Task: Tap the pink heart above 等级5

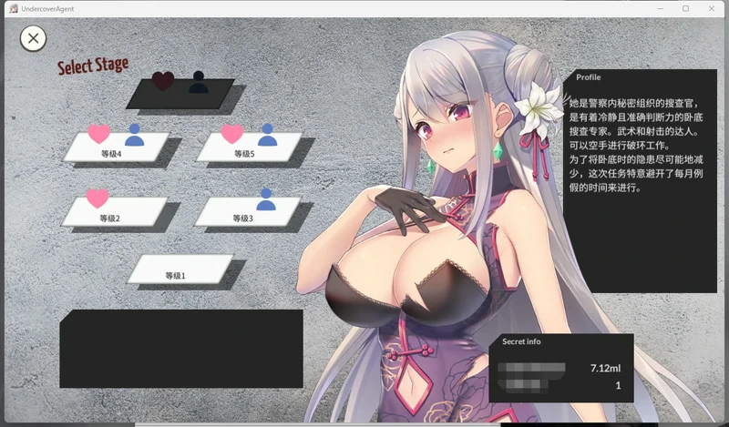Action: point(232,134)
